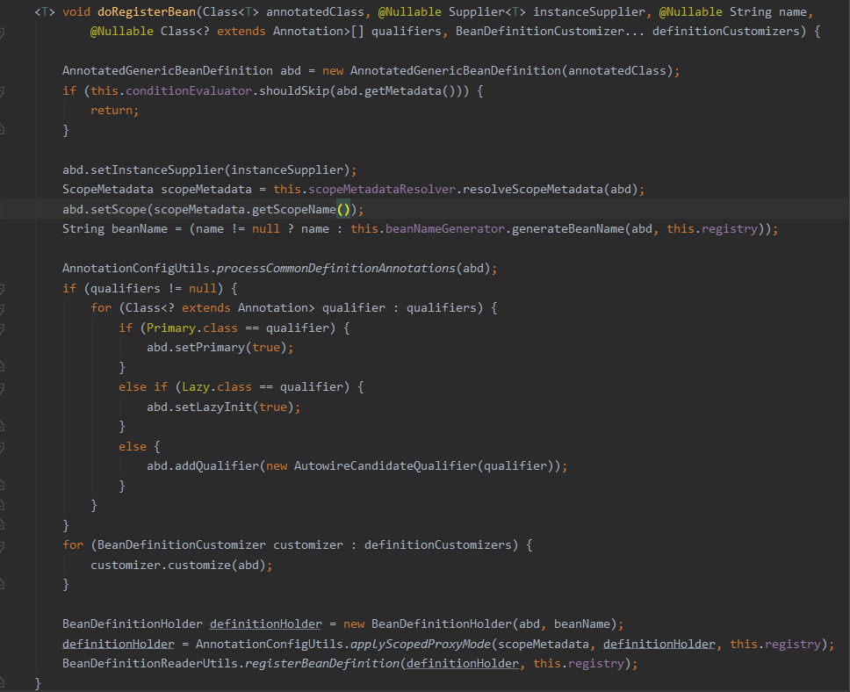Collapse the 'if (qualifiers != null)' block
This screenshot has height=692, width=850.
pos(2,287)
